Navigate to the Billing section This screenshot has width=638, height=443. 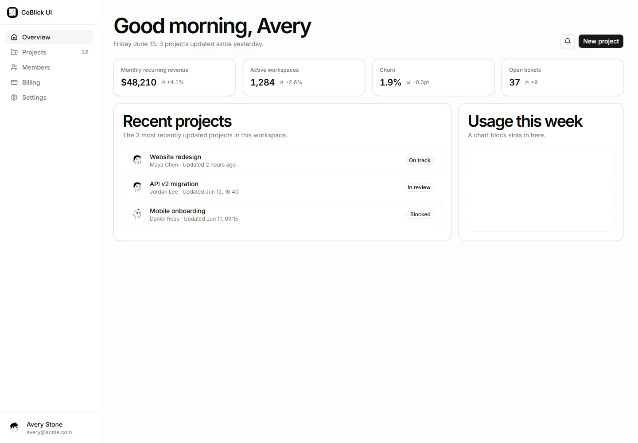point(49,82)
